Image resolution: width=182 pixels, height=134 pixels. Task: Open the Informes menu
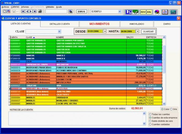coord(25,7)
